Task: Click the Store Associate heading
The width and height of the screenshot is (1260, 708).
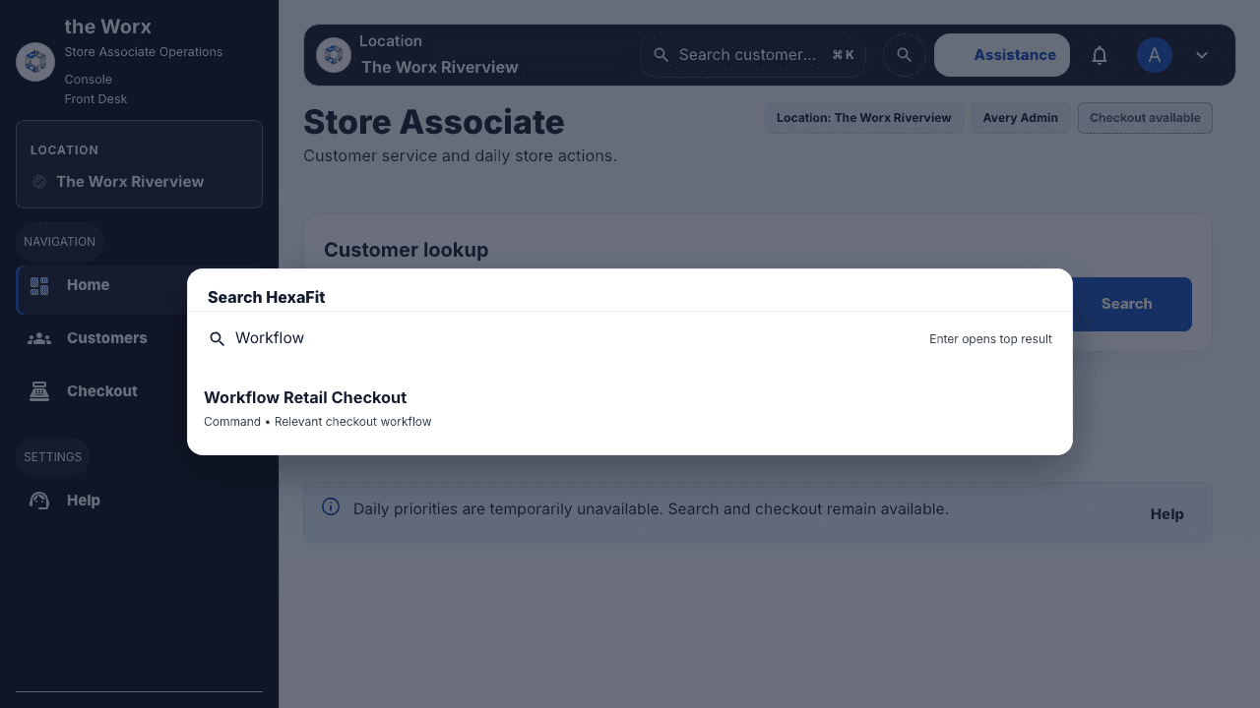Action: [x=434, y=122]
